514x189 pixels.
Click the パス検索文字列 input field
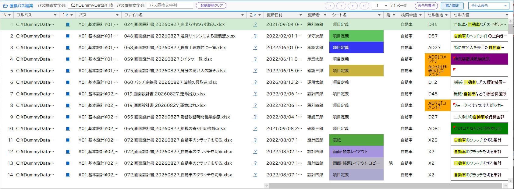click(x=91, y=5)
